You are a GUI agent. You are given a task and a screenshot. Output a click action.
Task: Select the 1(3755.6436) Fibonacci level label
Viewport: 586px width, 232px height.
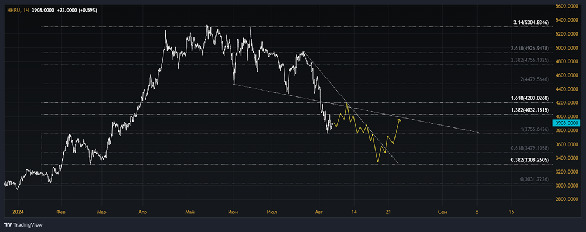(x=534, y=129)
